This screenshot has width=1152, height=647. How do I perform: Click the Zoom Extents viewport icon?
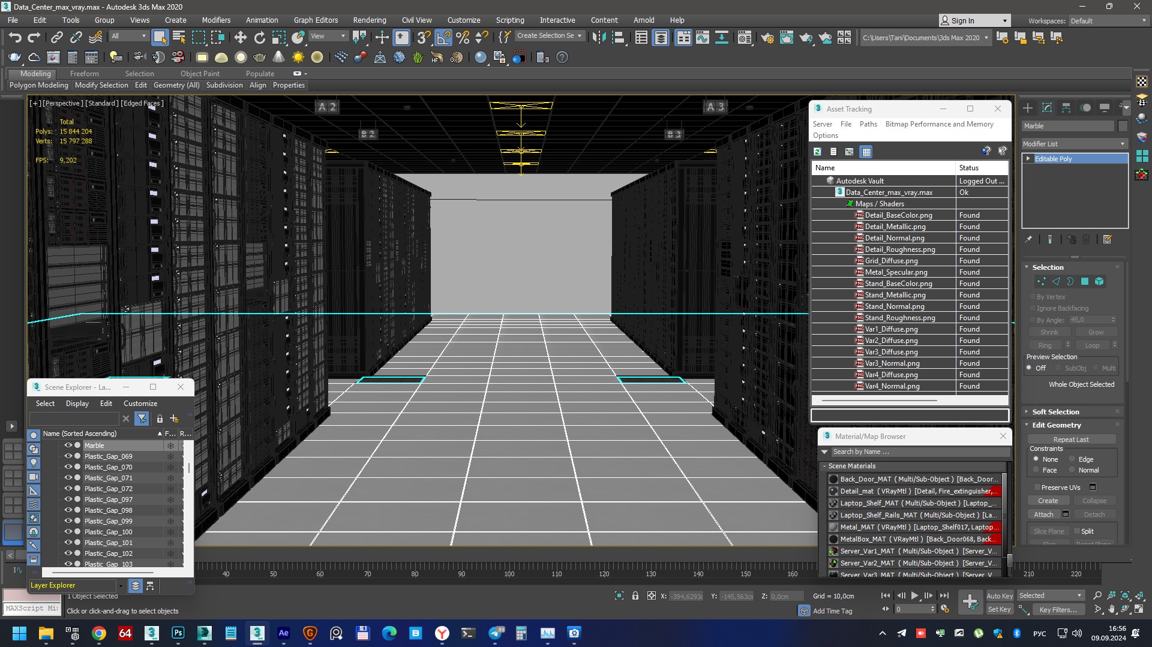[x=1126, y=595]
